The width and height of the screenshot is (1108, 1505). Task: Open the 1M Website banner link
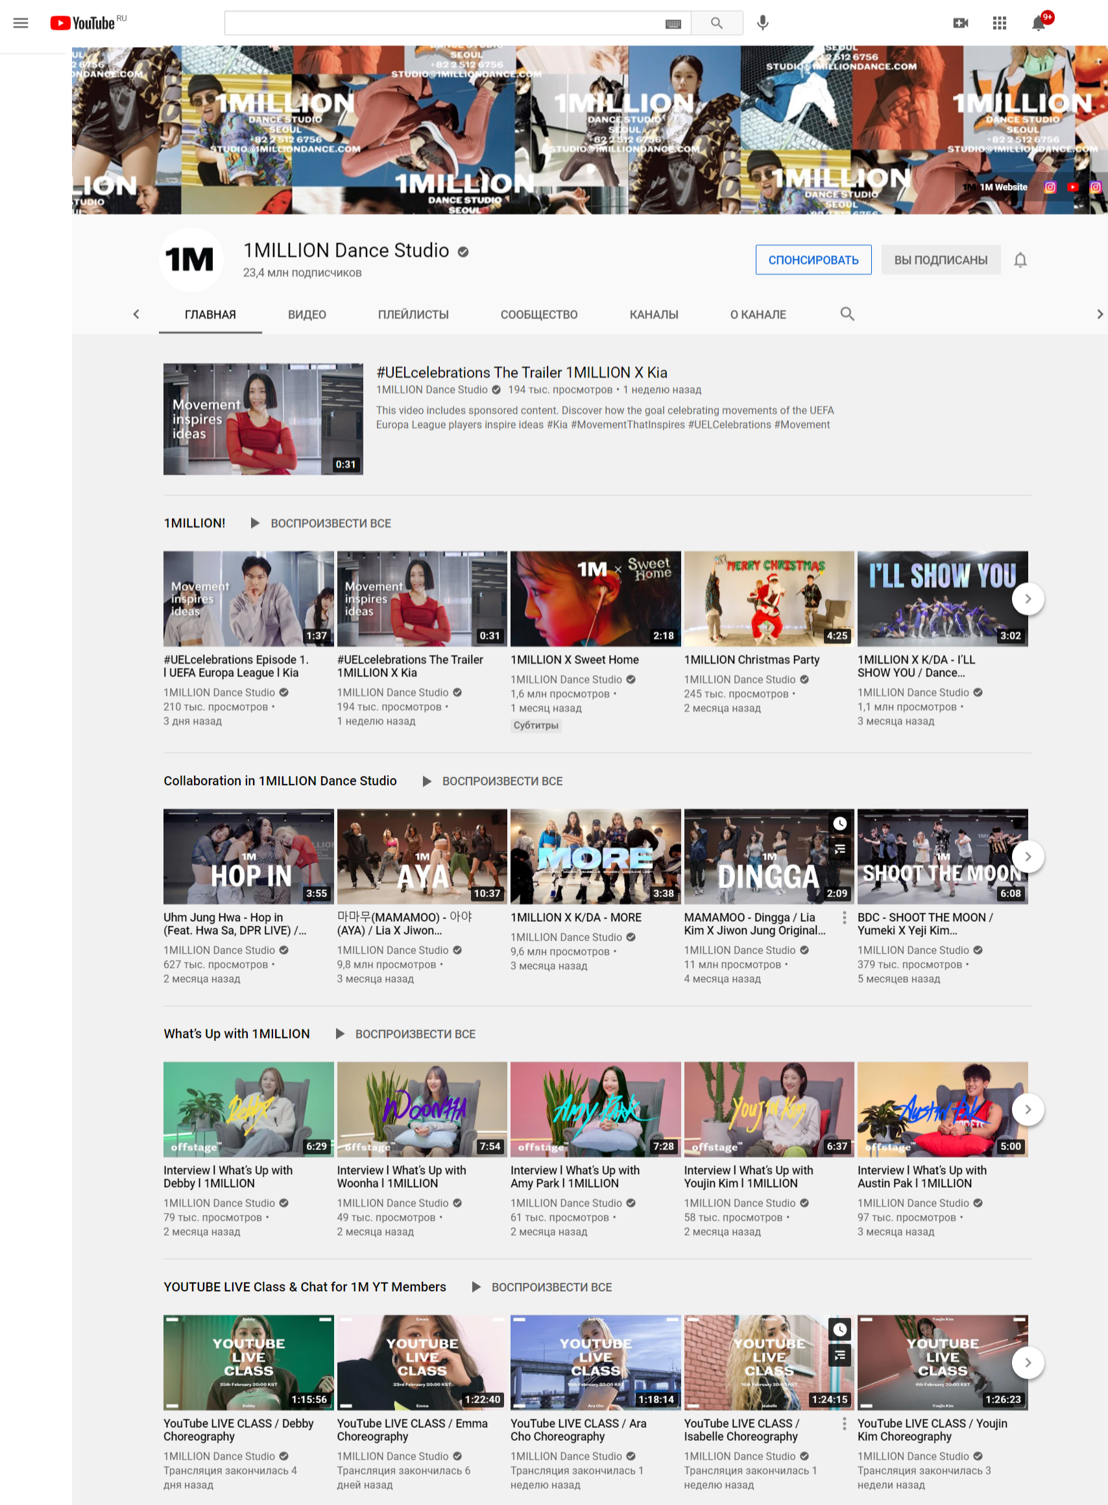[995, 187]
